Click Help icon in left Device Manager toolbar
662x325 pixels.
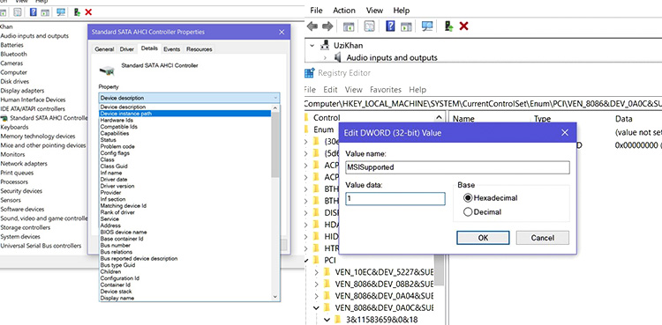(33, 12)
